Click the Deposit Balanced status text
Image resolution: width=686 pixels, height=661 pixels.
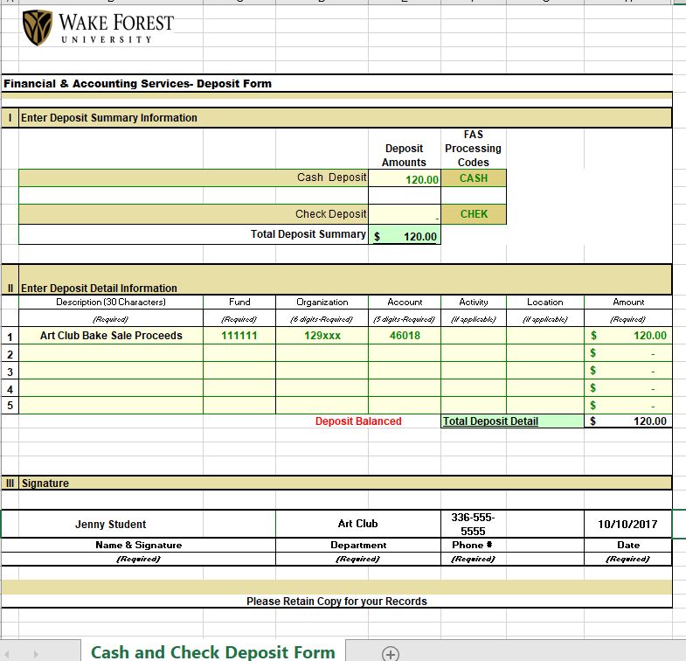(x=358, y=421)
